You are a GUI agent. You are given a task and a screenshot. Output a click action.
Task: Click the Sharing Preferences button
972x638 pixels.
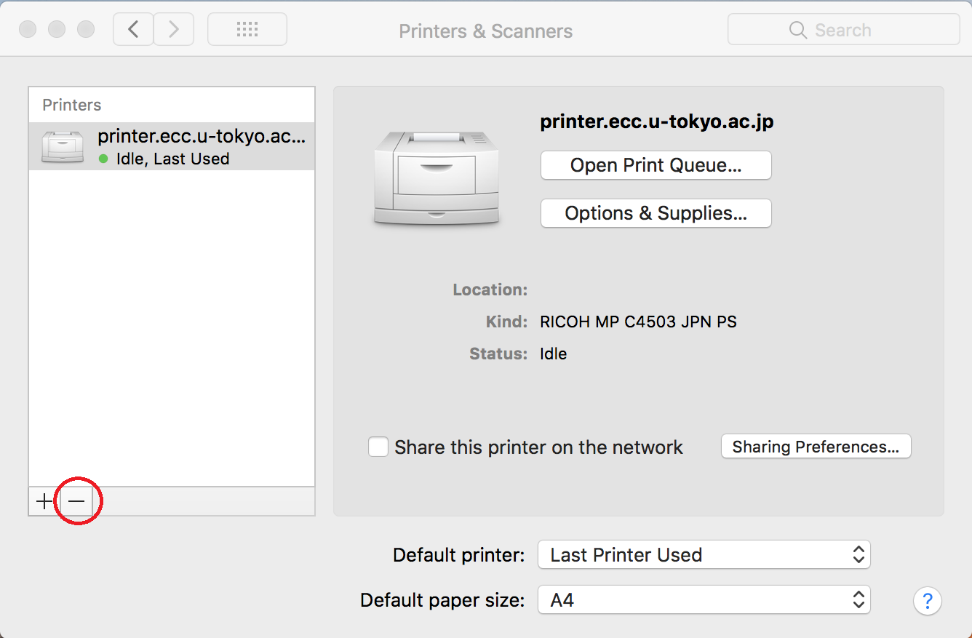[x=816, y=447]
